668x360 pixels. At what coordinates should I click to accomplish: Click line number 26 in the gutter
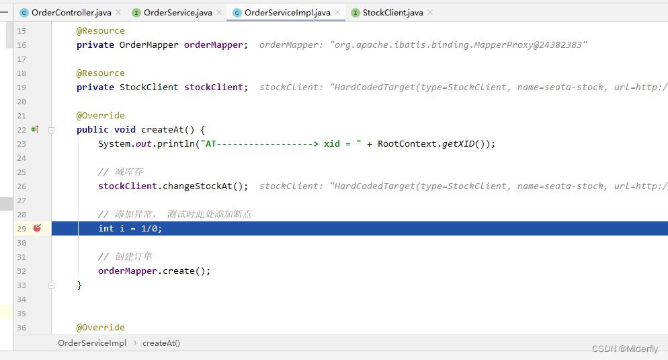pos(22,186)
